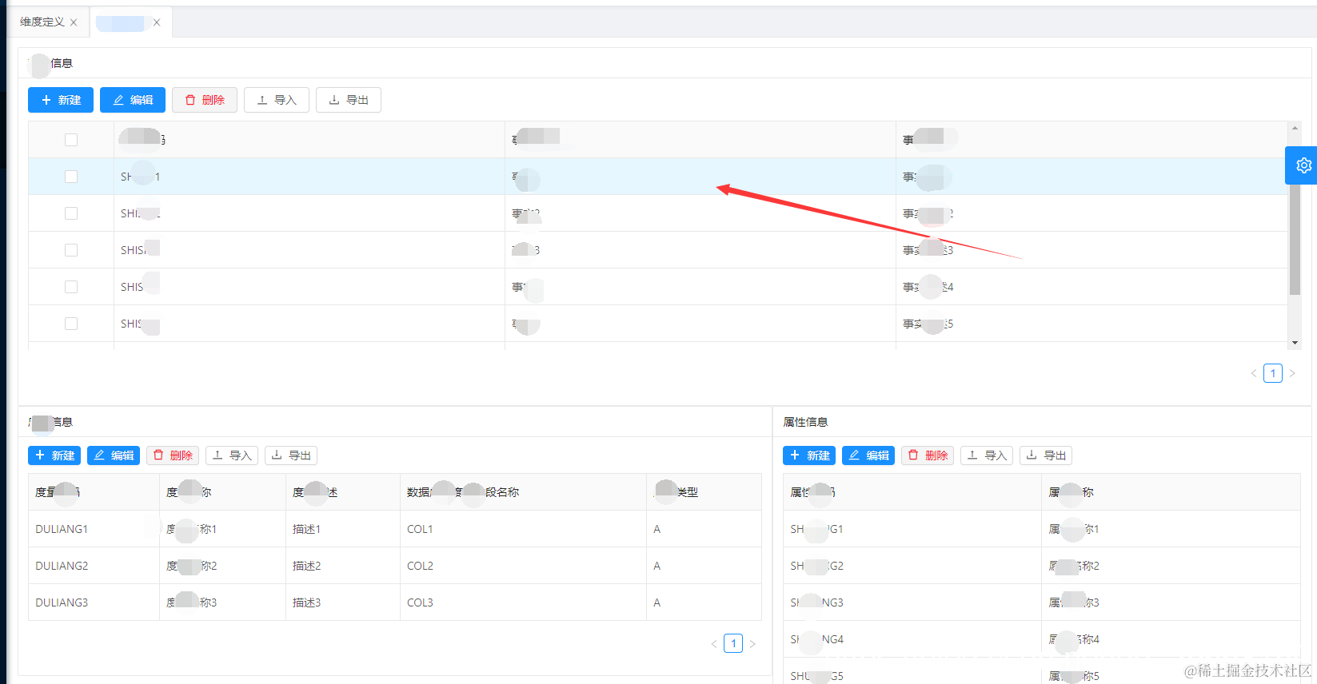Viewport: 1317px width, 684px height.
Task: Tick the checkbox of the highlighted top-table row
Action: [71, 177]
